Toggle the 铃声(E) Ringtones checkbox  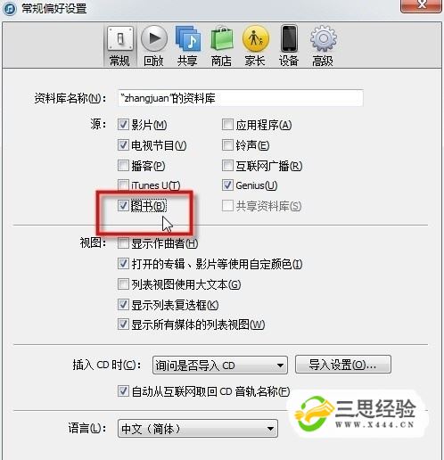point(227,145)
